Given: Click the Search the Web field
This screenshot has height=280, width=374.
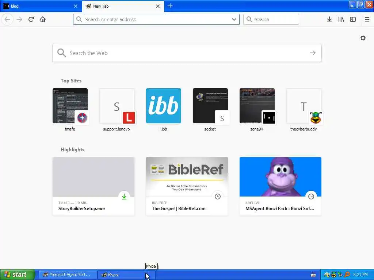Looking at the screenshot, I should pos(187,53).
